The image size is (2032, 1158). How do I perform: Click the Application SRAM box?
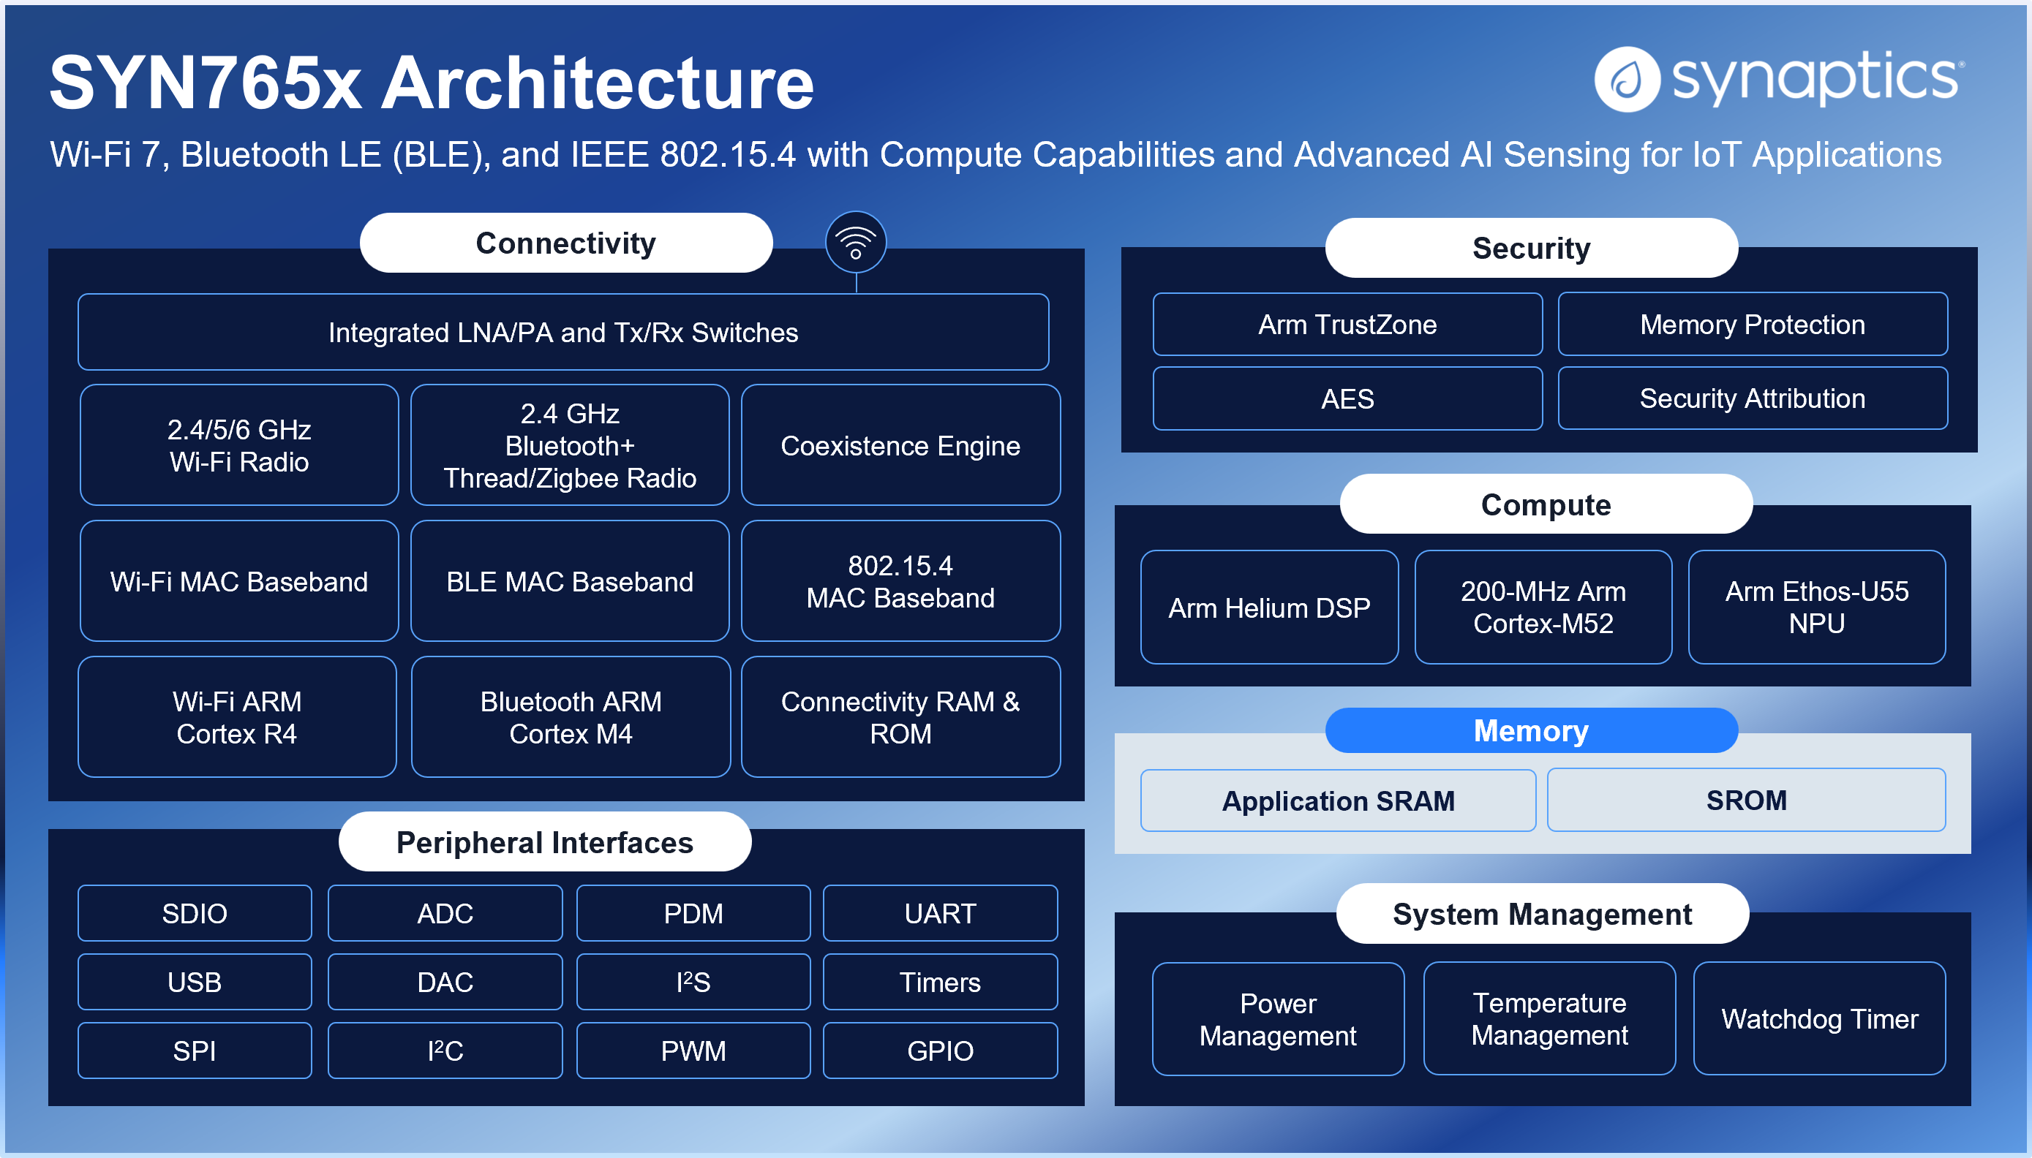coord(1337,800)
